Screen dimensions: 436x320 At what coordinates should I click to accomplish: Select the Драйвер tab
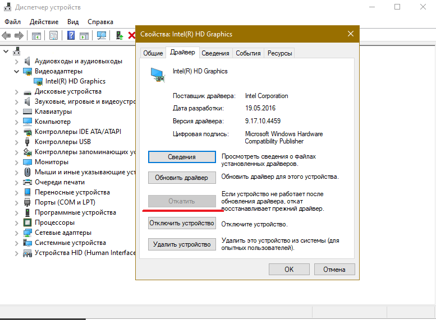[x=182, y=52]
